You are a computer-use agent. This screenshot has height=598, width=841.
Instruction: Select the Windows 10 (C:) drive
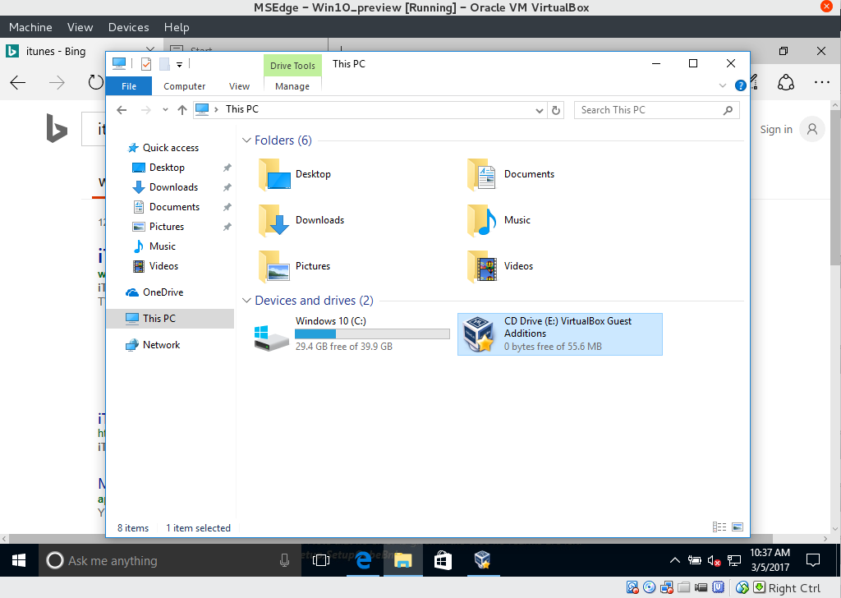pos(352,334)
